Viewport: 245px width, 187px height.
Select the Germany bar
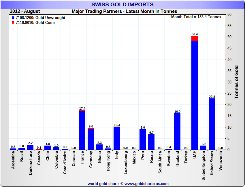[91, 139]
